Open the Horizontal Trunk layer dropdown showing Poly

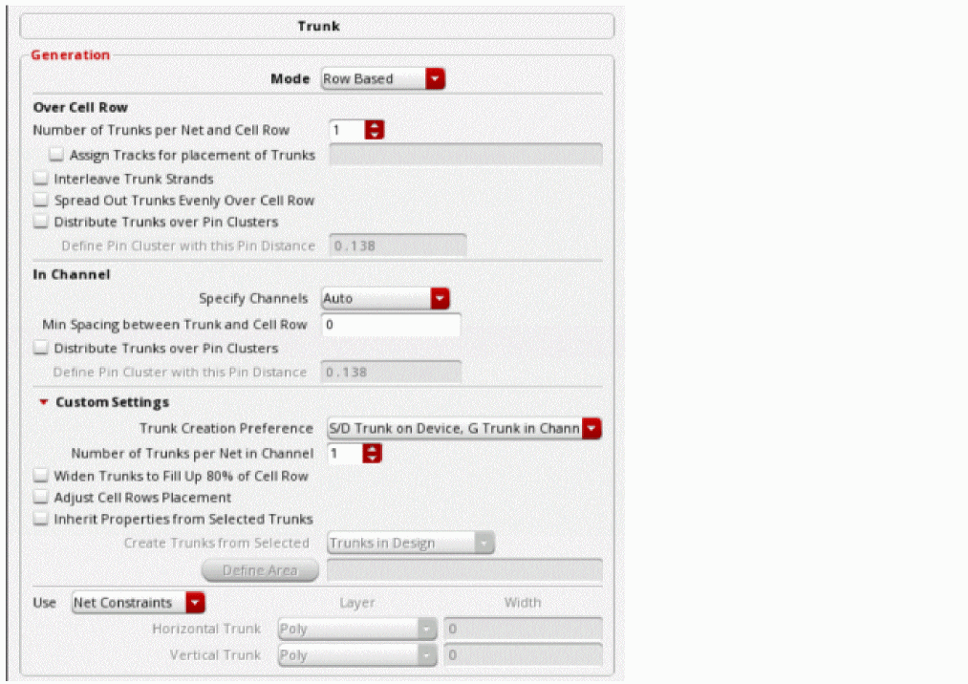click(357, 629)
